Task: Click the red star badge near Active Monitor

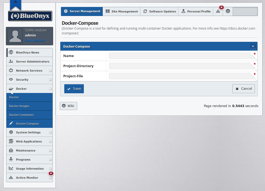Action: (x=51, y=173)
